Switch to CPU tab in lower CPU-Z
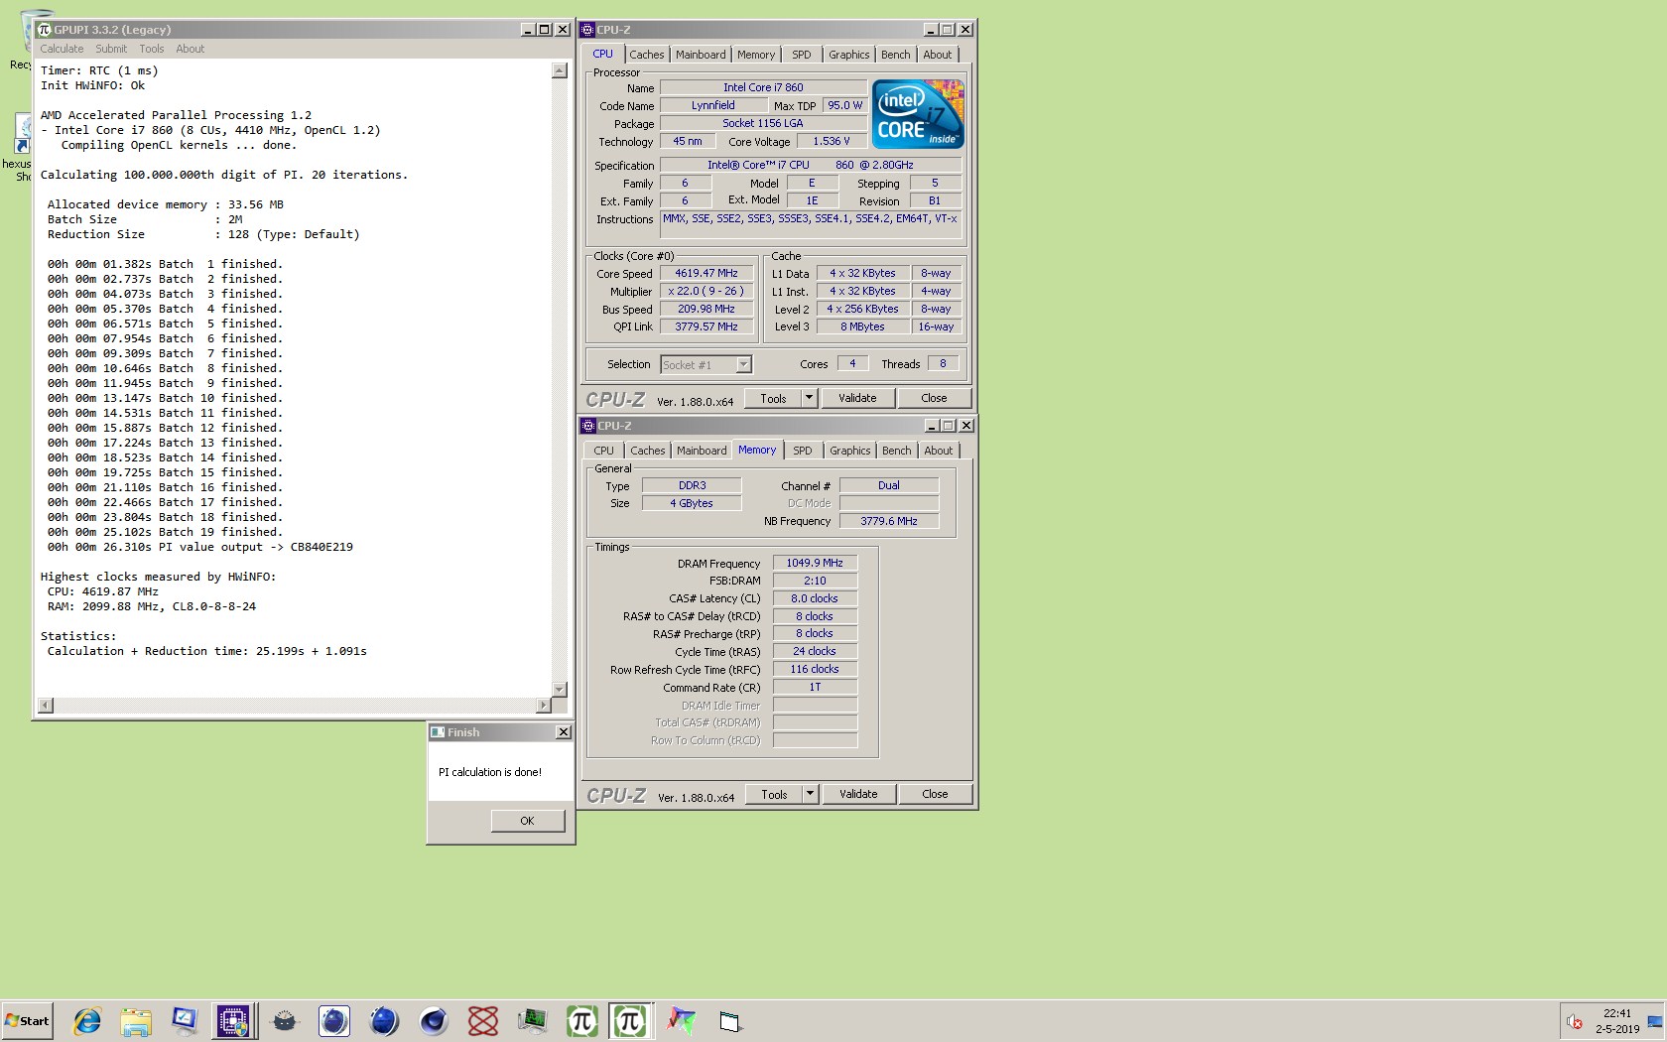 (x=604, y=451)
